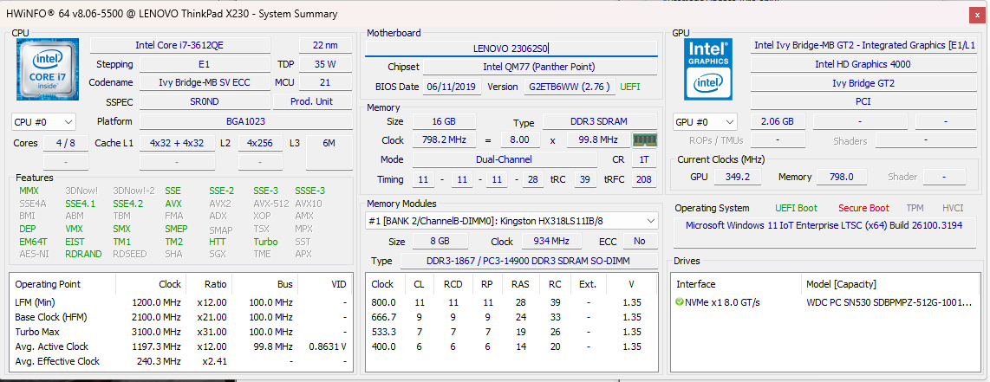Click the Intel Core i7-3612QE name field
The height and width of the screenshot is (382, 990).
[x=180, y=45]
